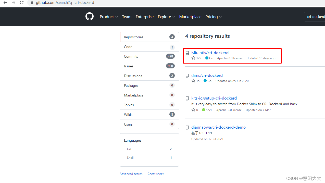325x183 pixels.
Task: Expand the Explore dropdown in the header
Action: coord(166,17)
